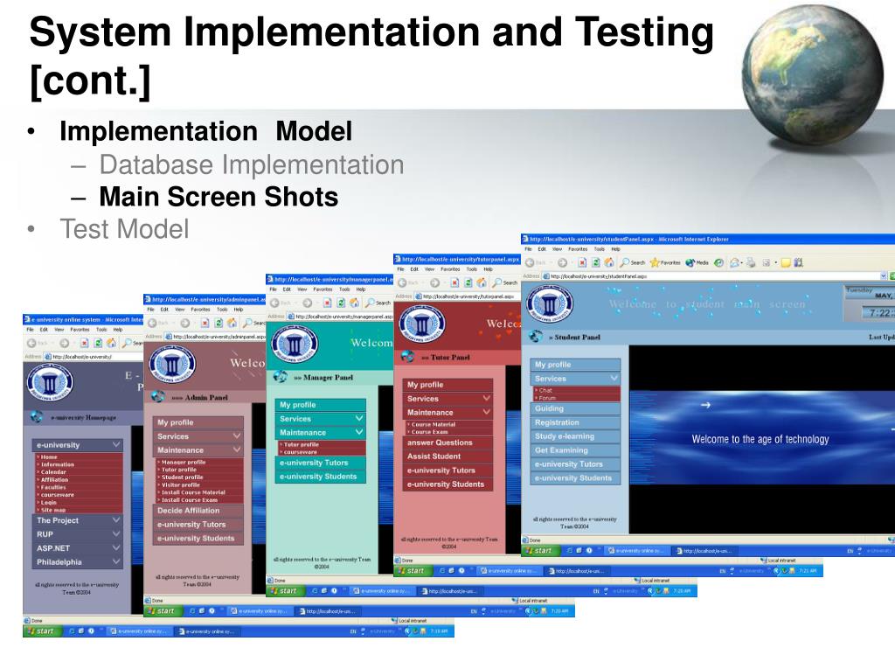Open Guiding in the Student Panel

pos(575,408)
